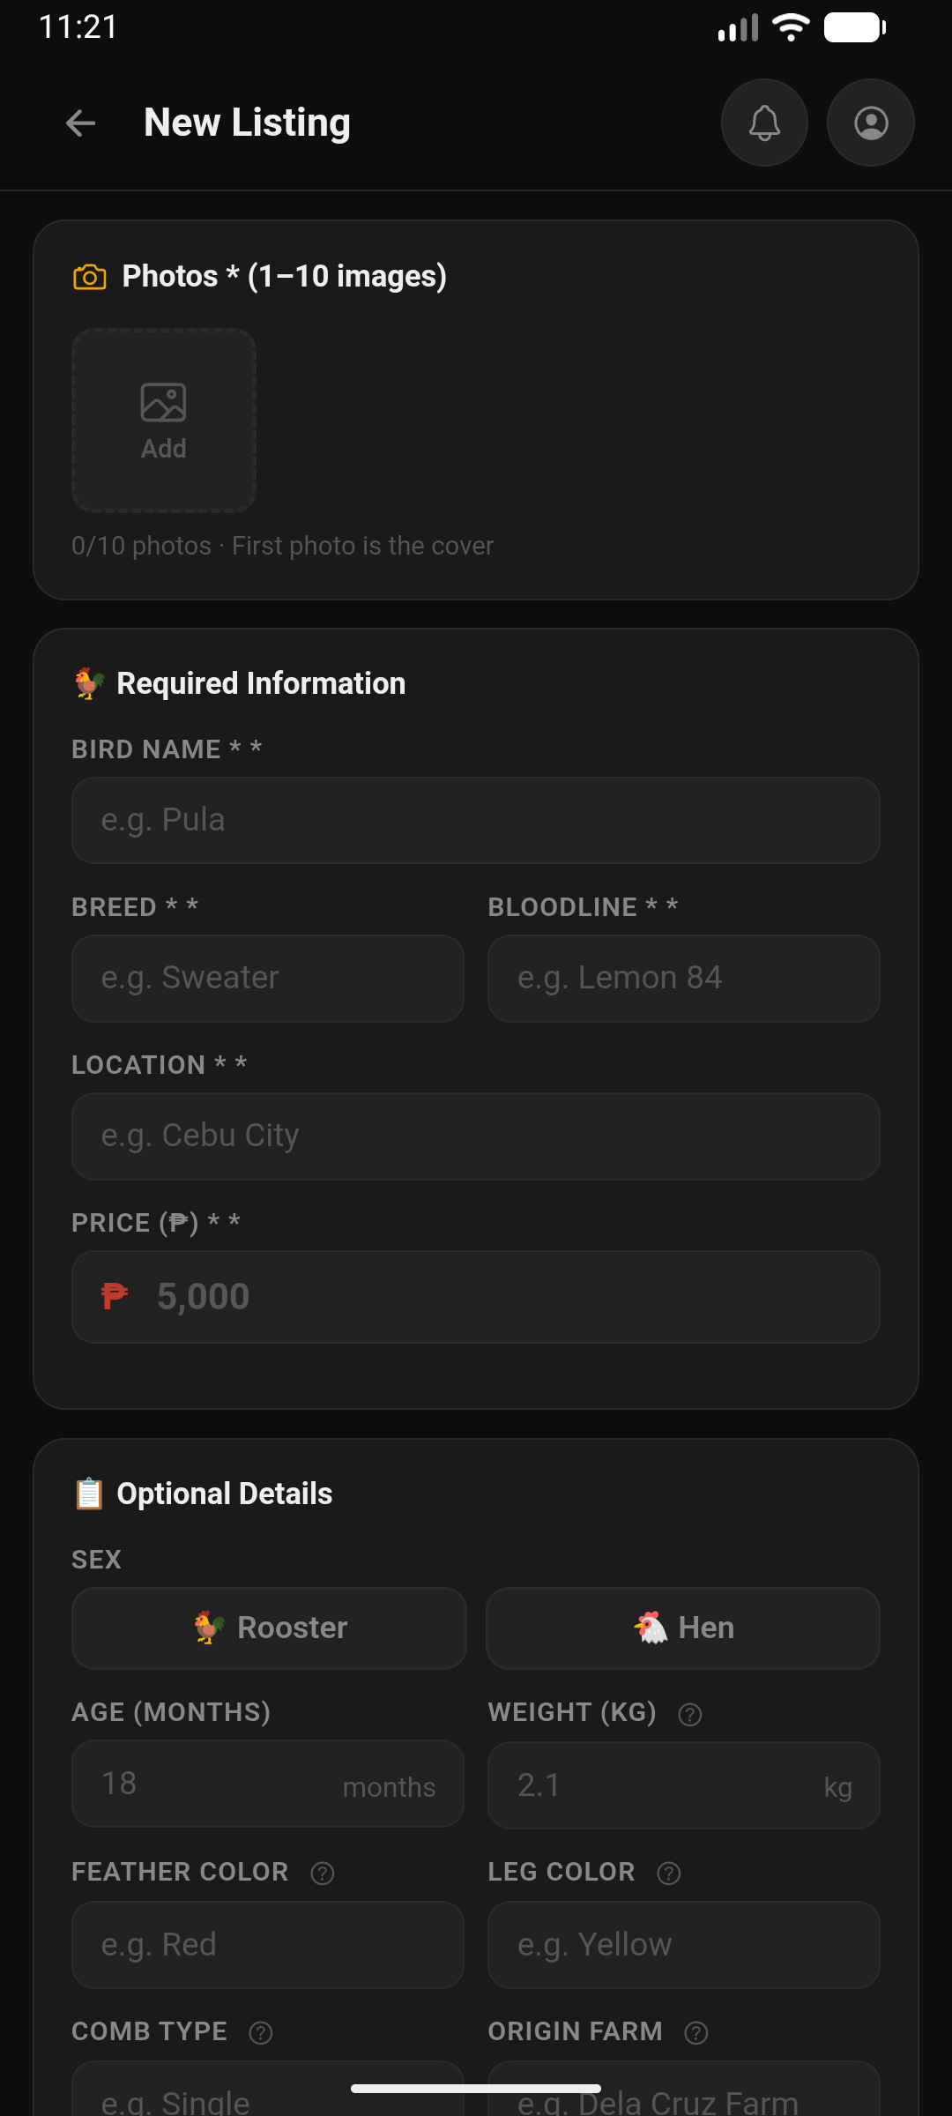Click the Breed field showing Sweater example
Screen dimensions: 952x2116
268,979
